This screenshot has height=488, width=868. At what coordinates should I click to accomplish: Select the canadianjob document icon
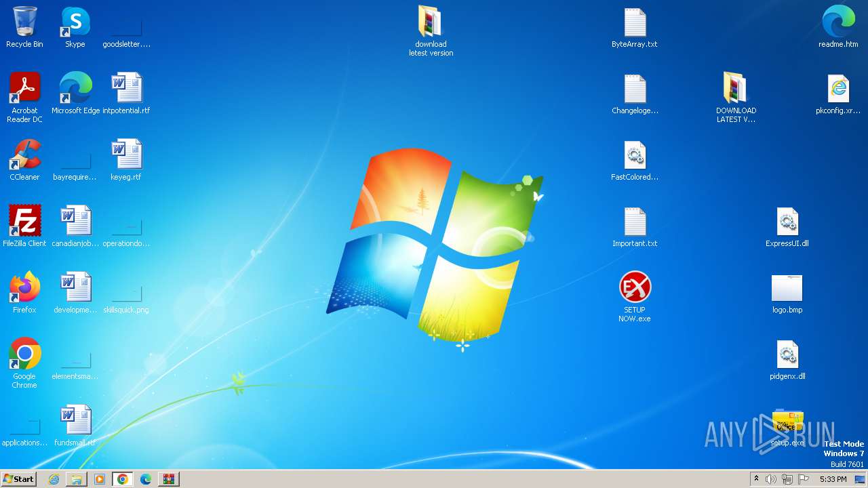(75, 226)
